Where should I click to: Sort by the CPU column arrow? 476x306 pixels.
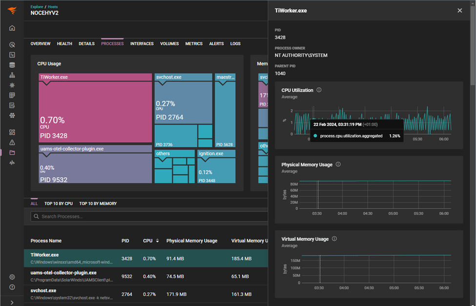coord(157,241)
